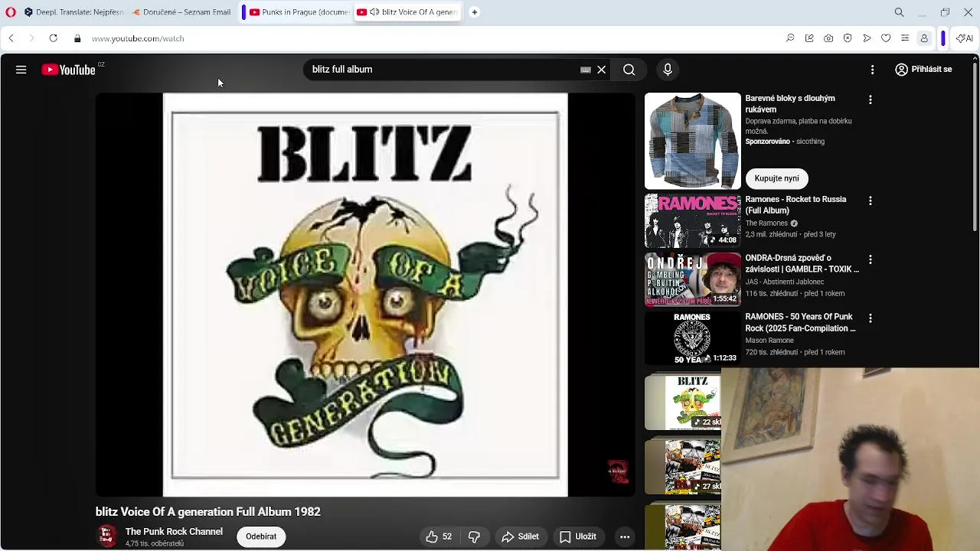Open Easy Setup sliders icon
The height and width of the screenshot is (551, 980).
click(905, 38)
